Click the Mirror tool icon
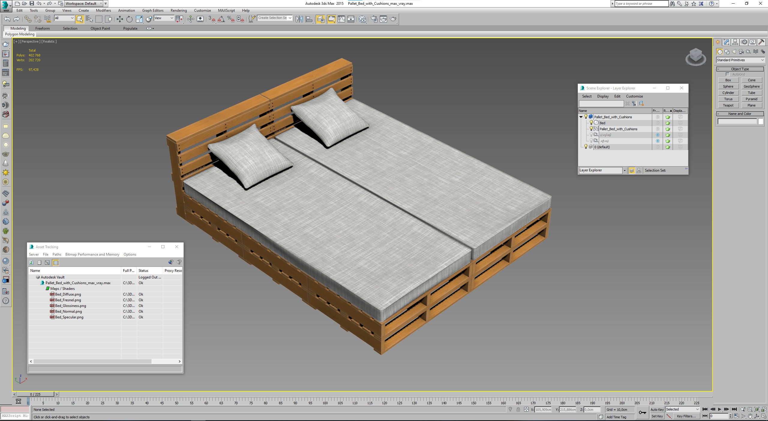 [299, 19]
